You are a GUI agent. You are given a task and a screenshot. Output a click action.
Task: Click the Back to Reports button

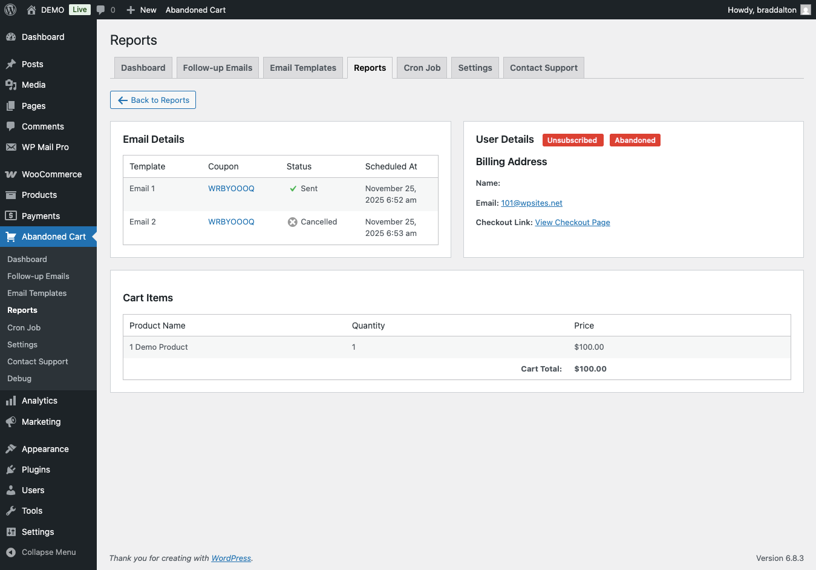pos(153,100)
